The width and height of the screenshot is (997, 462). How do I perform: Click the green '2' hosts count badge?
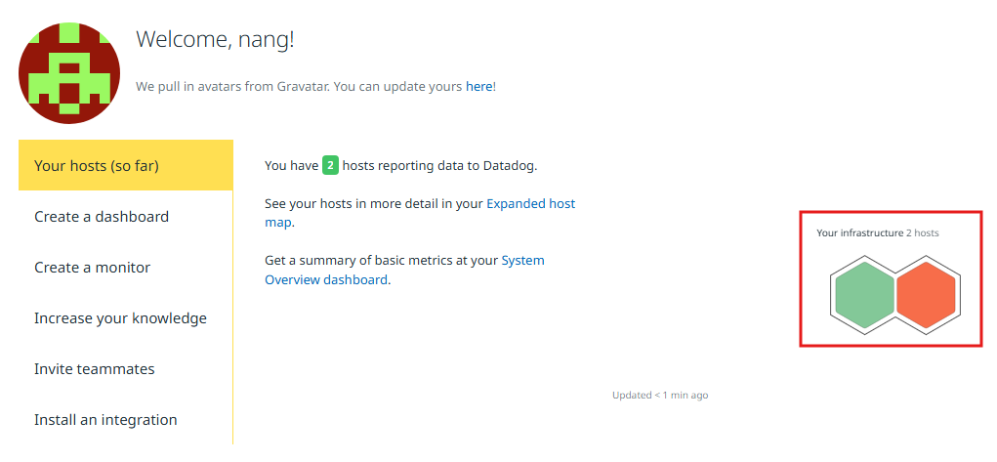(x=330, y=165)
